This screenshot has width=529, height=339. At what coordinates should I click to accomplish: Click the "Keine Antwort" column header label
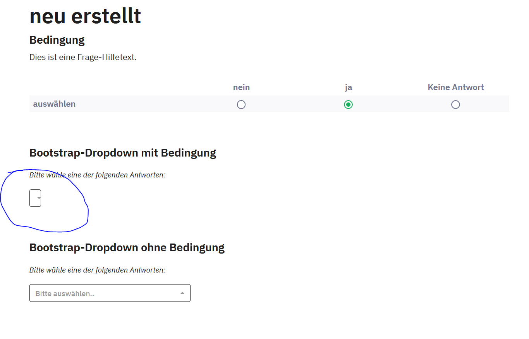455,87
